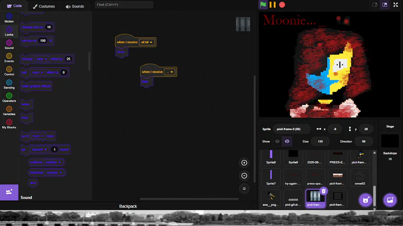Zoom in the code workspace
This screenshot has height=226, width=403.
click(244, 163)
